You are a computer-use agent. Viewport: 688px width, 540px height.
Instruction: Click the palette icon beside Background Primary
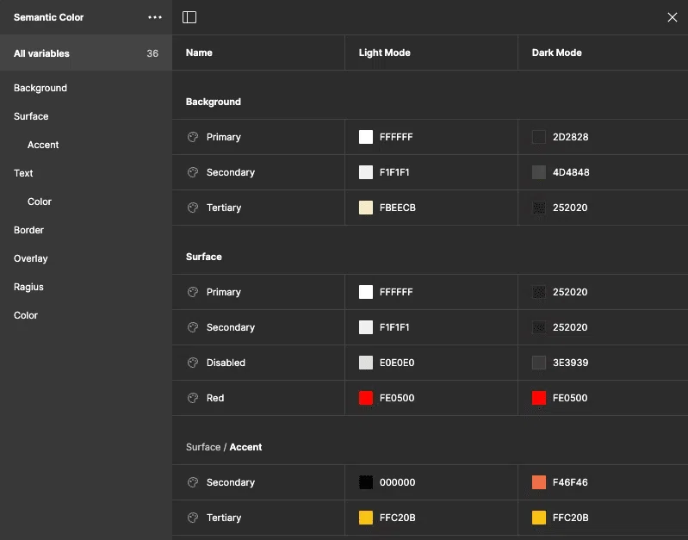coord(193,137)
